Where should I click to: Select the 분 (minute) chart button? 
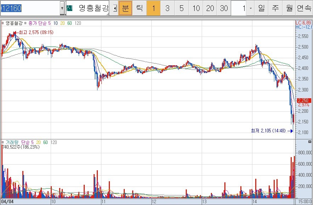[125, 8]
